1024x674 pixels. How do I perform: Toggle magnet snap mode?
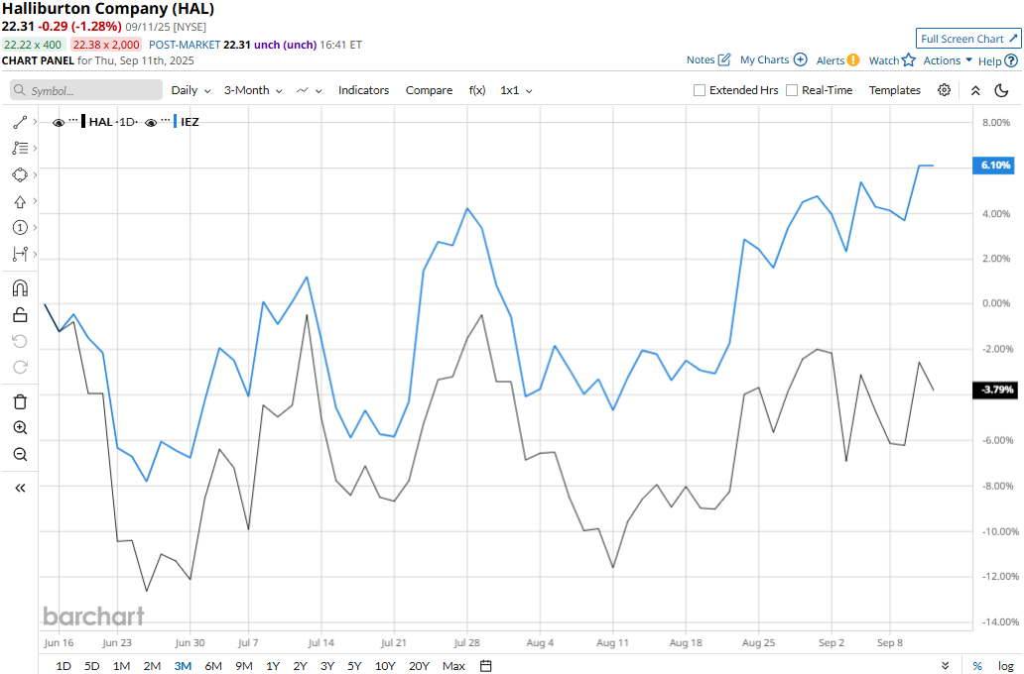pyautogui.click(x=20, y=288)
